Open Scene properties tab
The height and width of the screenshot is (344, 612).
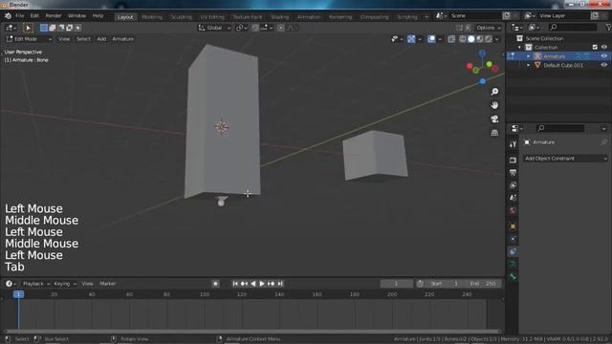click(513, 198)
